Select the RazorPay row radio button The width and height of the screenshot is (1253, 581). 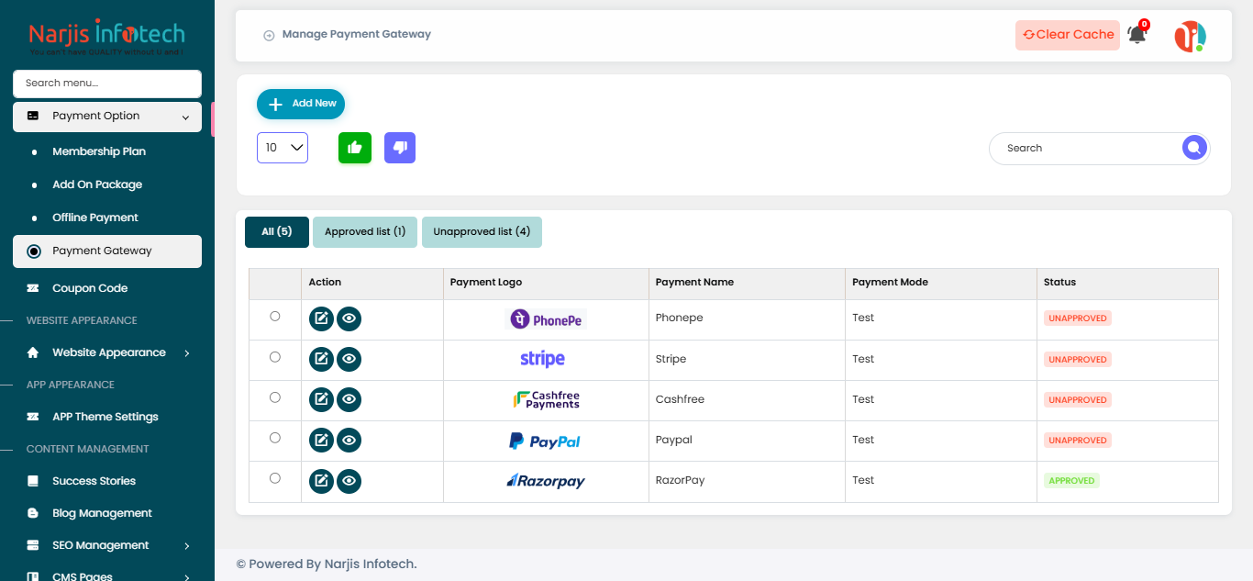pyautogui.click(x=275, y=477)
